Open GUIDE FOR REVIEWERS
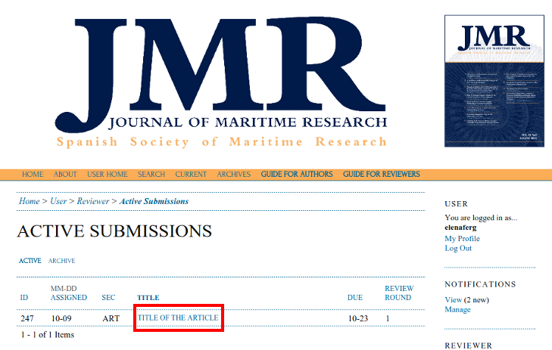The height and width of the screenshot is (350, 552). (x=382, y=175)
